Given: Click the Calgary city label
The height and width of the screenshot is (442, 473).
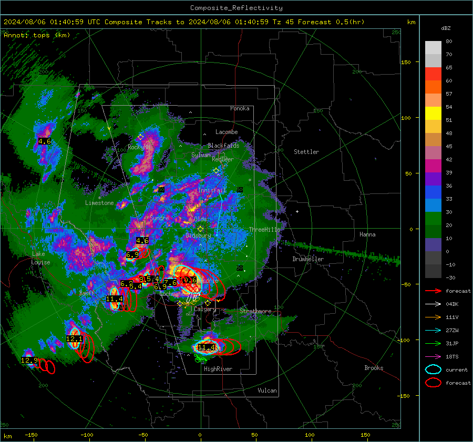Looking at the screenshot, I should click(205, 309).
